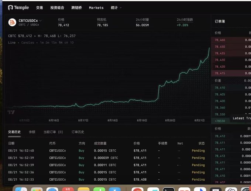Click the 8月18日 label on chart axis

pyautogui.click(x=113, y=120)
